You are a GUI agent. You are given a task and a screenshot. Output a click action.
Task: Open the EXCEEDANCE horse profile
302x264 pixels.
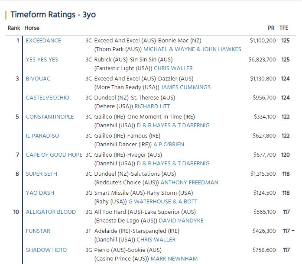point(43,41)
